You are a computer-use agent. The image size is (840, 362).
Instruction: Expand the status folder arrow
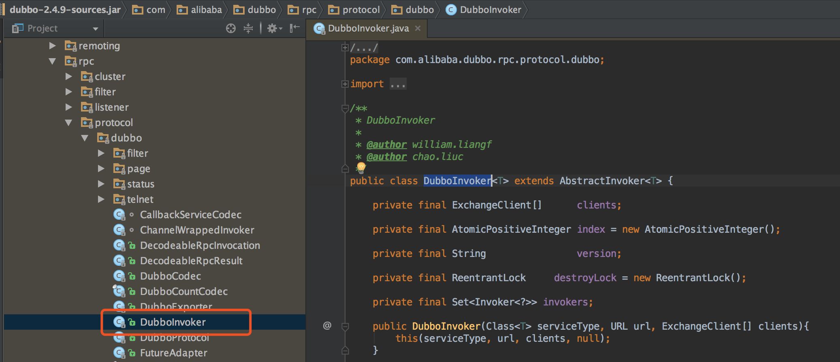(101, 184)
